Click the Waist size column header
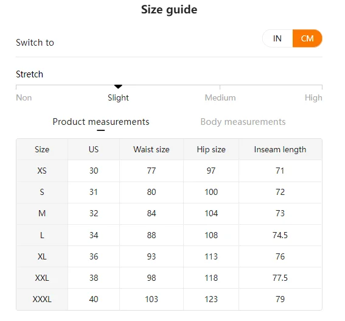Image resolution: width=345 pixels, height=321 pixels. pyautogui.click(x=152, y=149)
